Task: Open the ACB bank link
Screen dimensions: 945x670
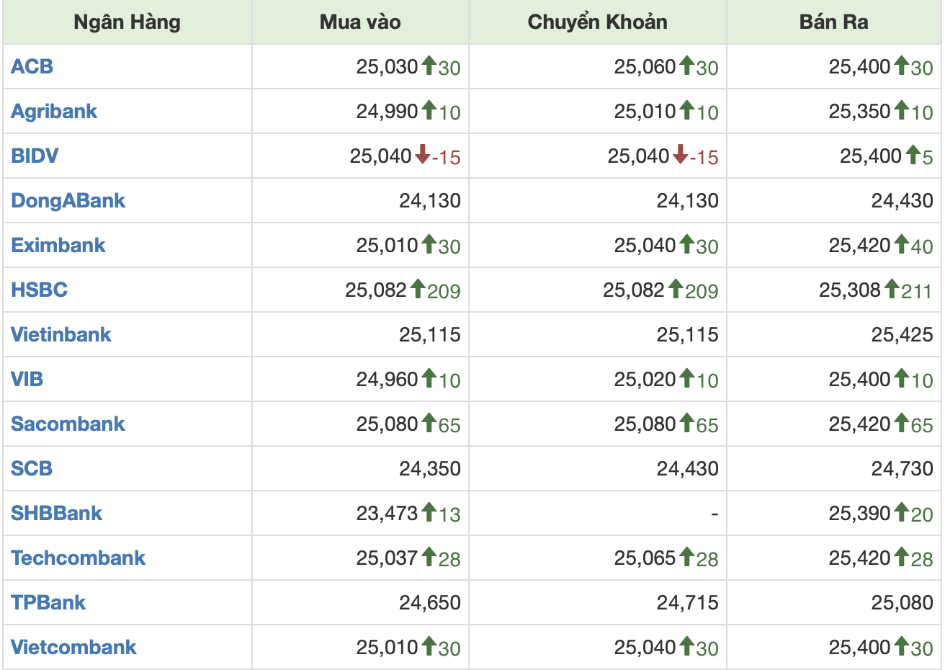Action: tap(32, 66)
